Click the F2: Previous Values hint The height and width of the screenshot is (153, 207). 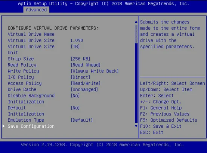coord(165,114)
